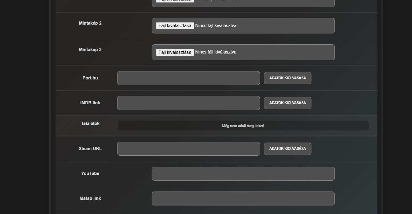Click the Mafab link input field
Image resolution: width=412 pixels, height=214 pixels.
click(x=243, y=198)
